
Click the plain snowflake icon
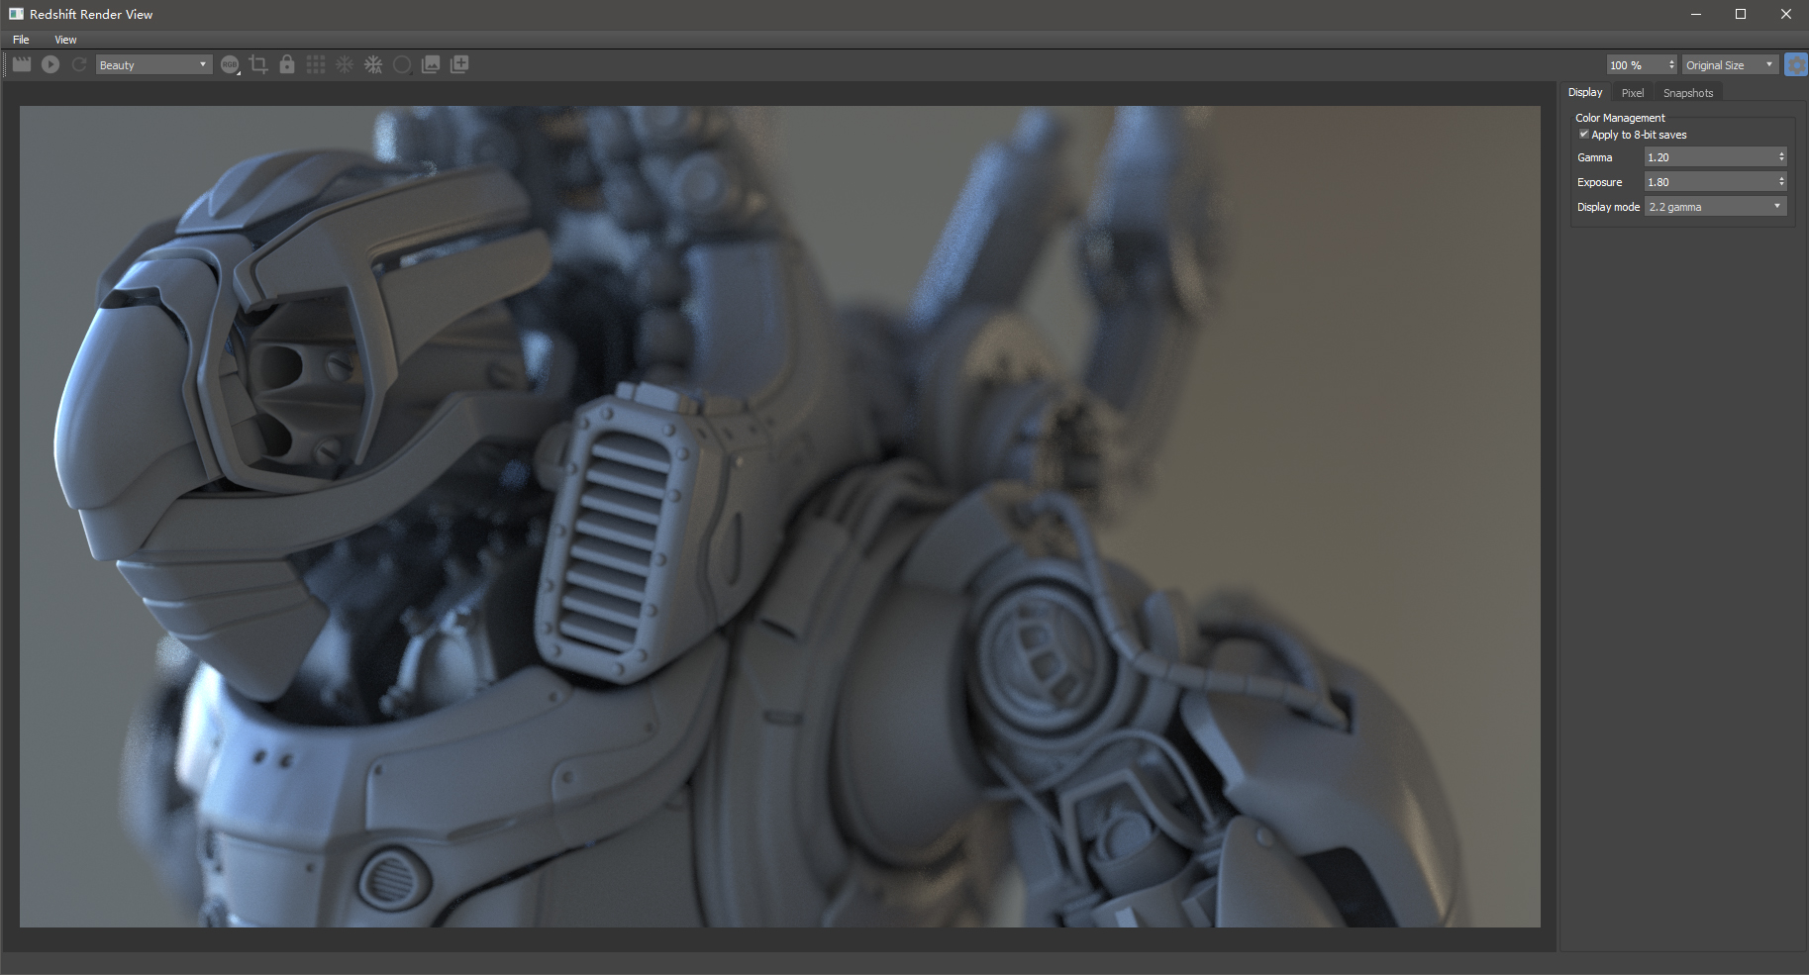pos(345,64)
